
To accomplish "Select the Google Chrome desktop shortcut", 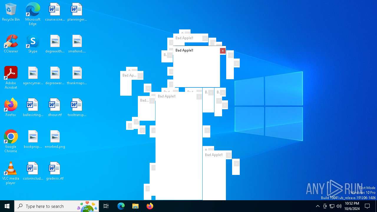I will 11,141.
